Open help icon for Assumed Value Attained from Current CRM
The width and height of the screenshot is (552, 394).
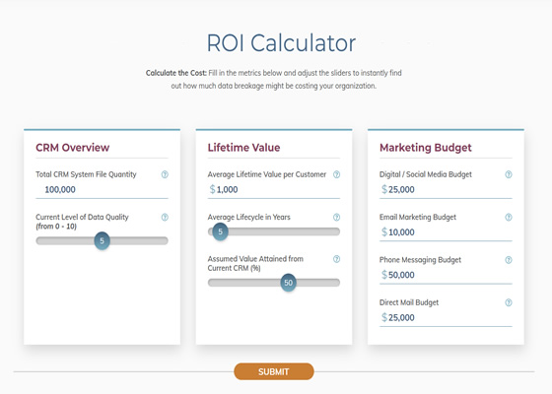point(336,259)
